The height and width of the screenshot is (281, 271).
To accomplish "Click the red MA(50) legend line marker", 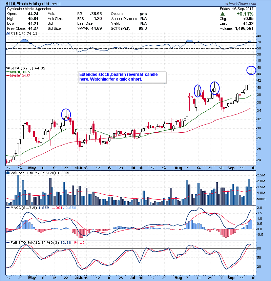I will coord(8,76).
